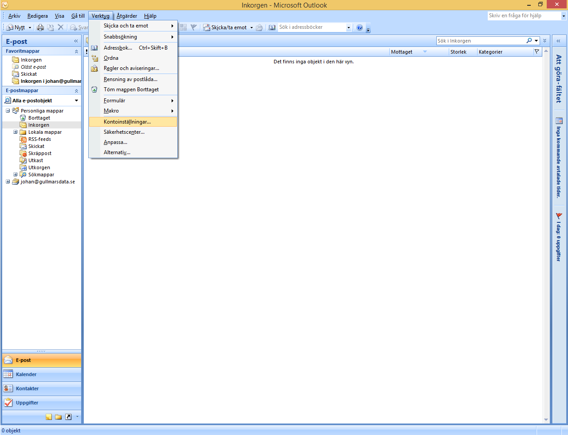Open the Notes icon in the navigation pane footer

(x=49, y=417)
